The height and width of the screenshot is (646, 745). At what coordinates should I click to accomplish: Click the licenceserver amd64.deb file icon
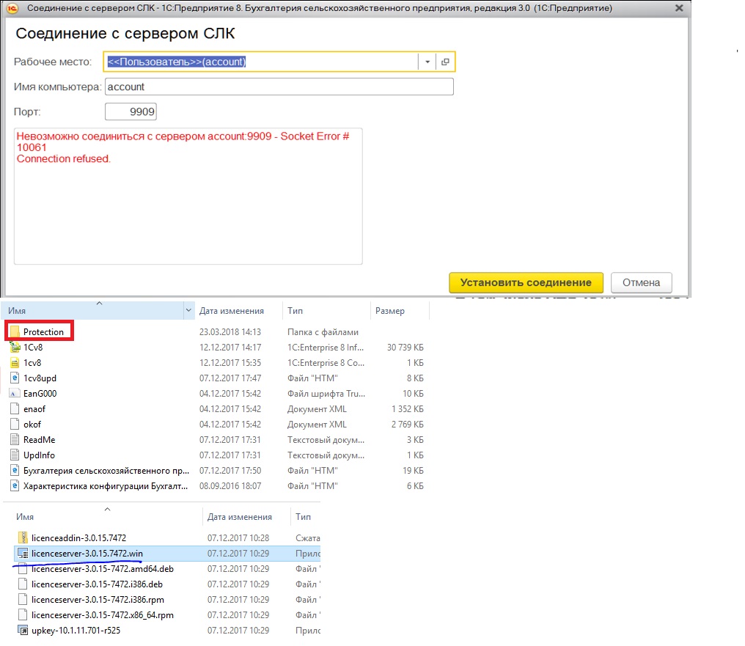click(23, 568)
